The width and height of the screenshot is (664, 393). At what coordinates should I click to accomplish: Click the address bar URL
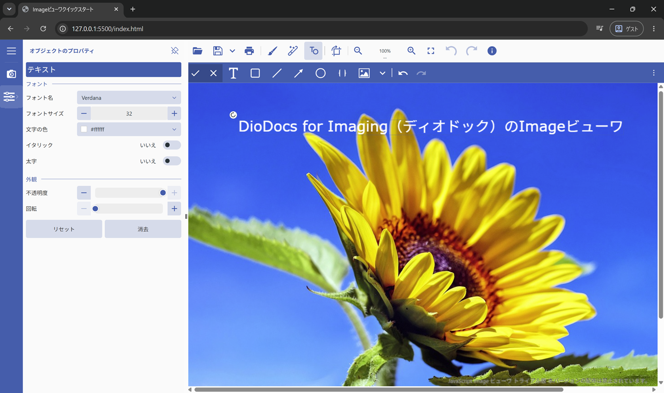coord(108,29)
